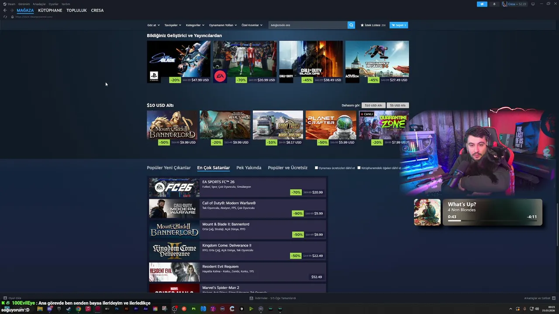The width and height of the screenshot is (559, 314).
Task: Open Photoshop from the taskbar
Action: click(117, 309)
